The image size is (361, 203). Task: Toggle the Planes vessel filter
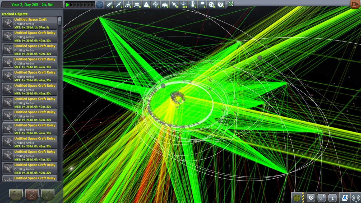coord(174,4)
